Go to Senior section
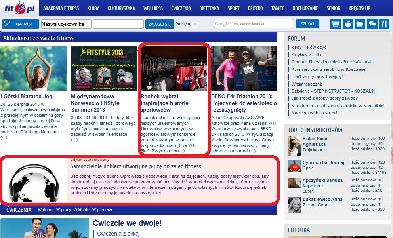Image resolution: width=393 pixels, height=238 pixels. pos(333,8)
